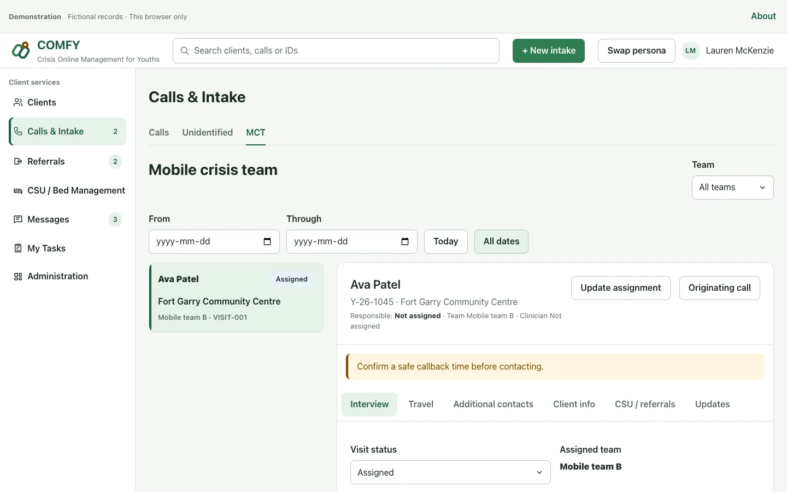
Task: Click 'Mobile team B · VISIT-001' text
Action: 203,318
